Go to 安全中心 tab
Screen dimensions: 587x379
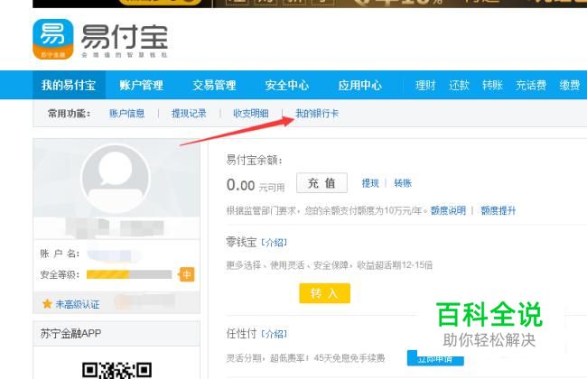click(287, 86)
